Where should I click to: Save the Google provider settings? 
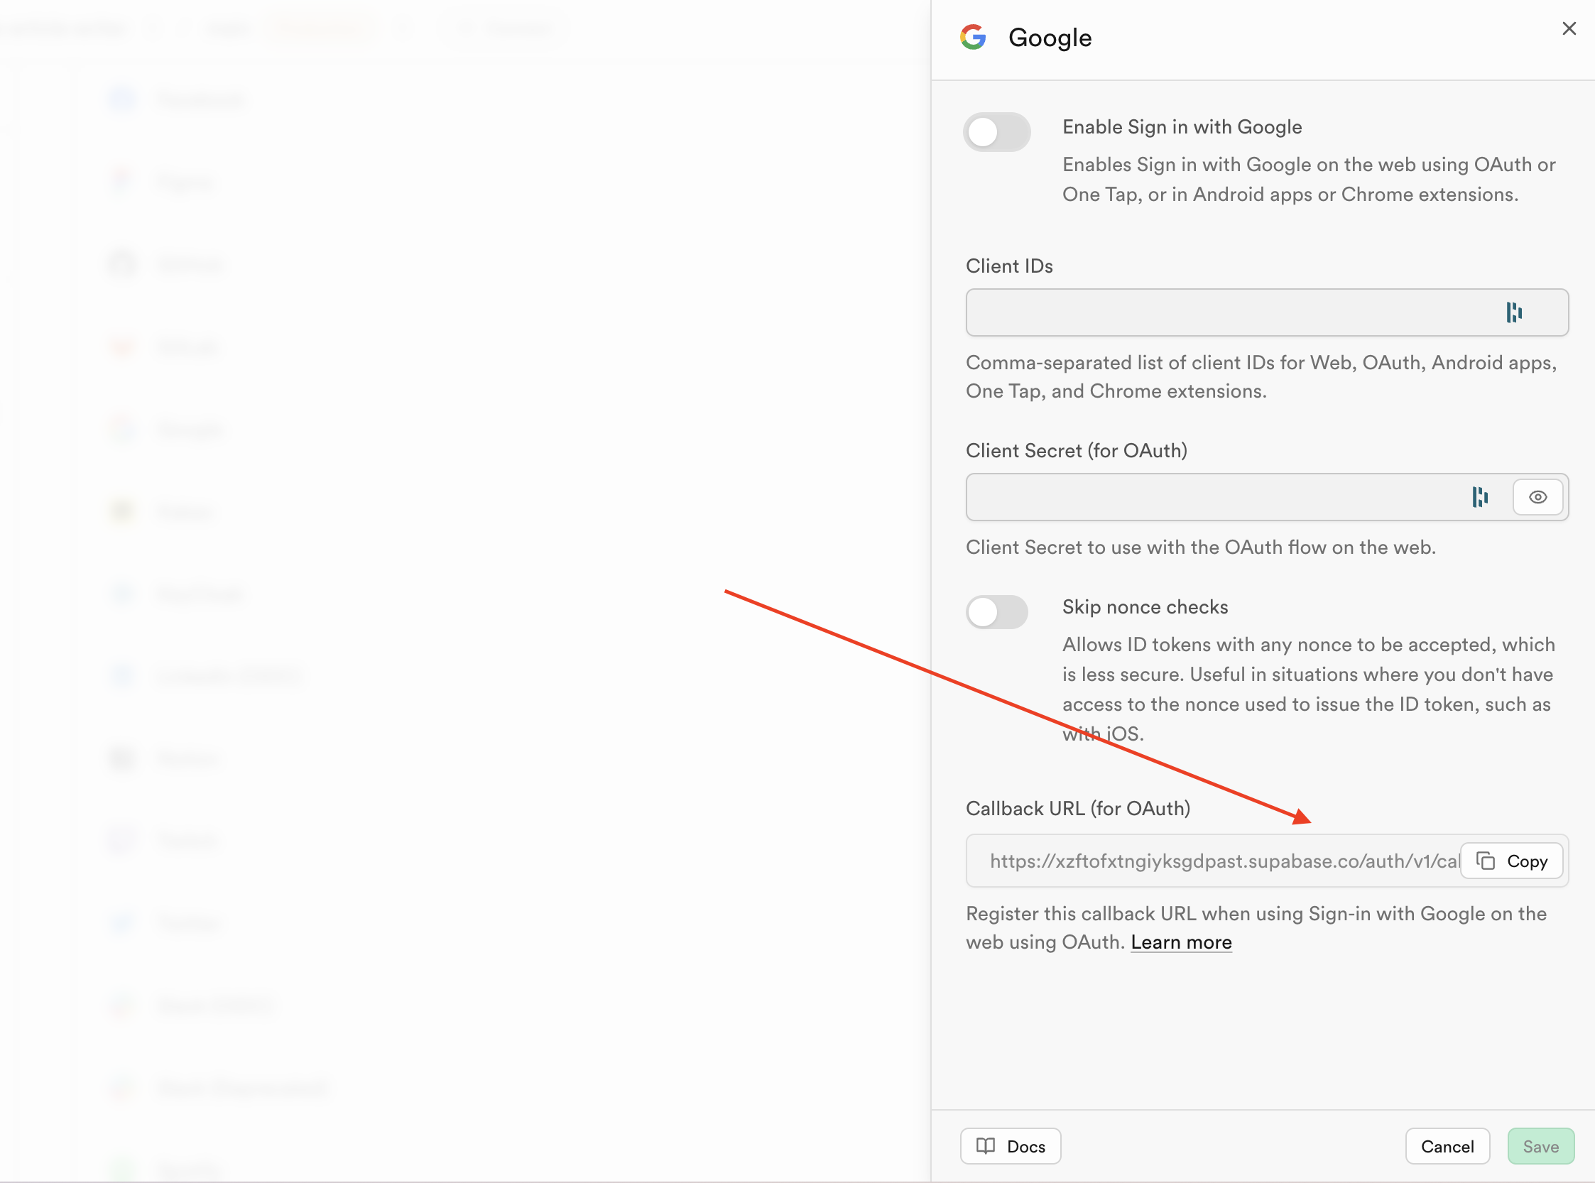1540,1147
